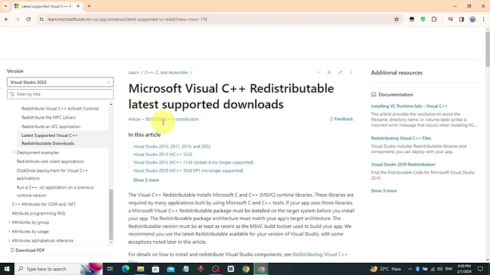The height and width of the screenshot is (275, 490).
Task: Click the taskbar search box
Action: click(59, 269)
